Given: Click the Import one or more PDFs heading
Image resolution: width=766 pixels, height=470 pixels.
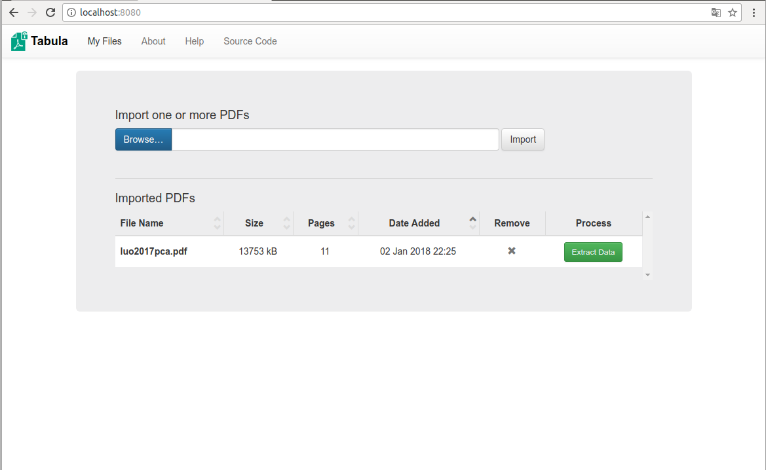Looking at the screenshot, I should click(x=182, y=115).
